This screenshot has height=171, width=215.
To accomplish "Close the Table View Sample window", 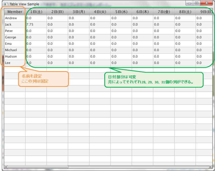I will tap(206, 3).
